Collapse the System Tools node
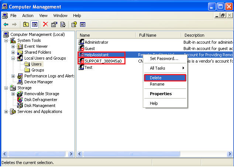The height and width of the screenshot is (167, 234). point(6,40)
